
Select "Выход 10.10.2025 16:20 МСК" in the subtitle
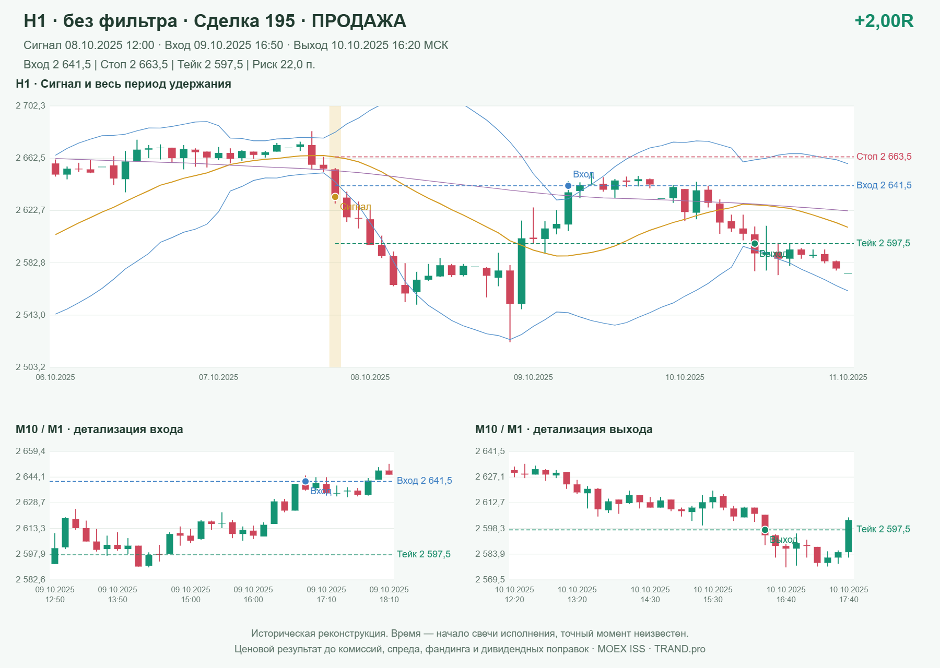point(371,45)
